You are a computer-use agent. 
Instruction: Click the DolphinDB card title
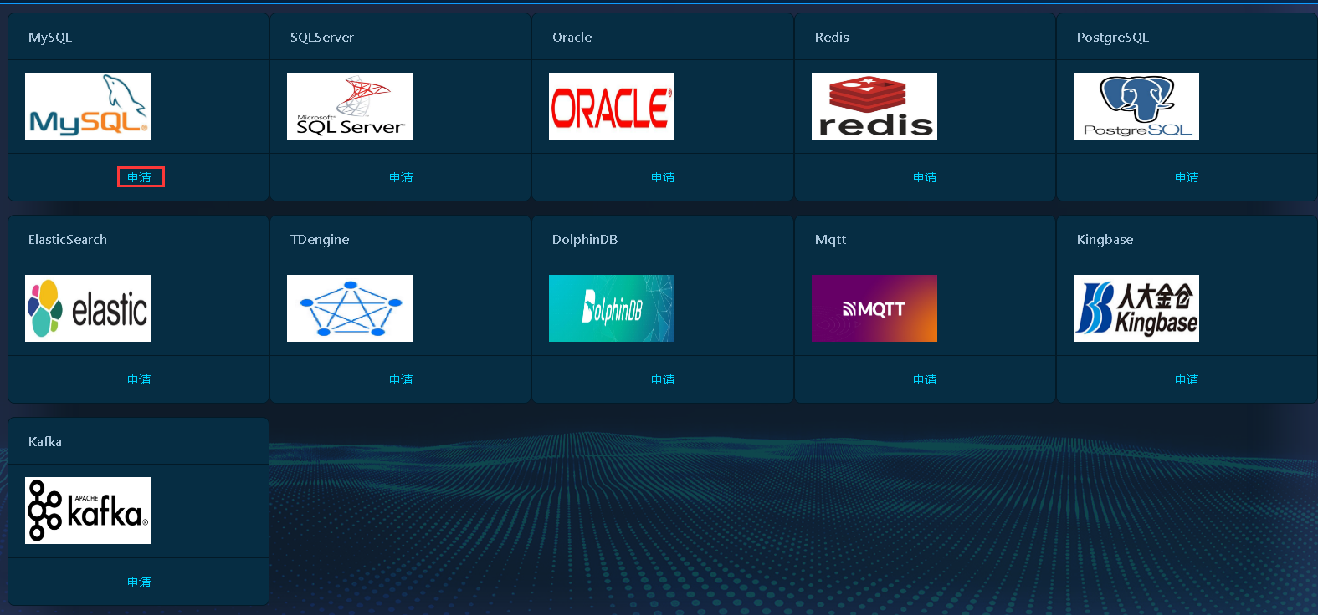pyautogui.click(x=585, y=240)
